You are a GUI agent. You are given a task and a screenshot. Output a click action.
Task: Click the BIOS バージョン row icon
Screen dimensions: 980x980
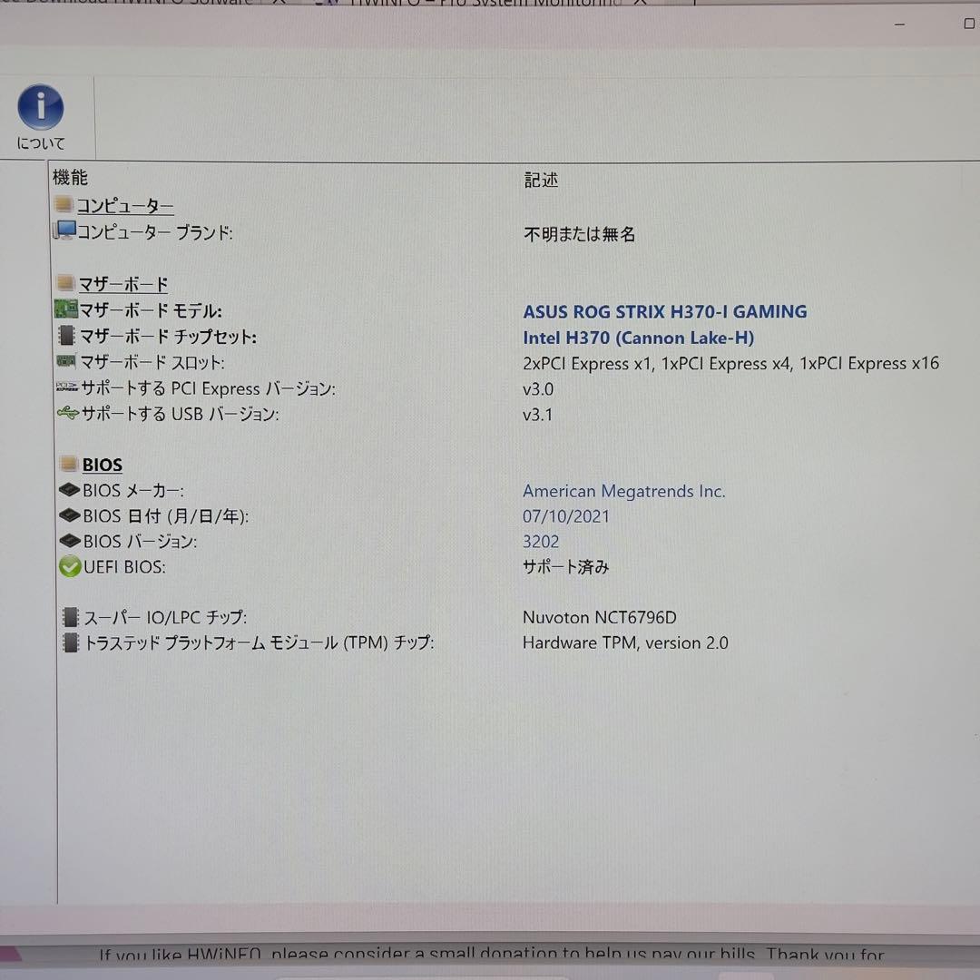69,540
